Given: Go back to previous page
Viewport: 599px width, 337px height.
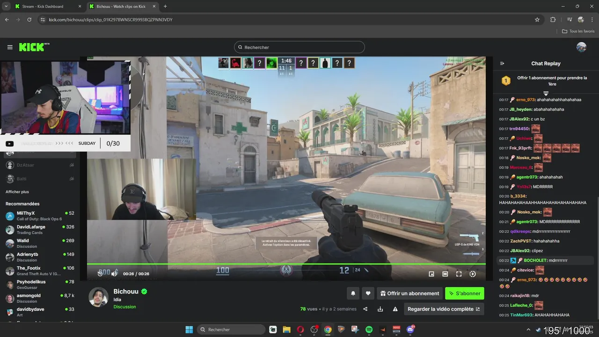Looking at the screenshot, I should click(x=7, y=20).
